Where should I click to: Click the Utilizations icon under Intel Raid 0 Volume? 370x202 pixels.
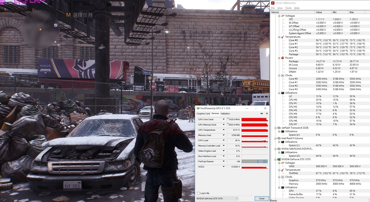pyautogui.click(x=283, y=142)
